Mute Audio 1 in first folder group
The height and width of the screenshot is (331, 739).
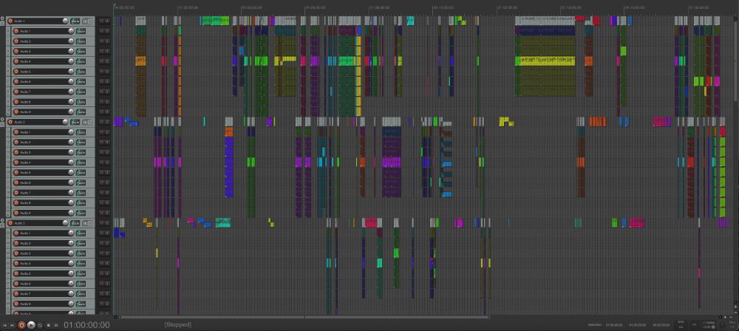pos(102,31)
